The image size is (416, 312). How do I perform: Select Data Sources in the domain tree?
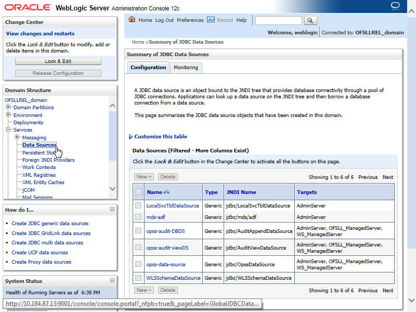point(40,145)
